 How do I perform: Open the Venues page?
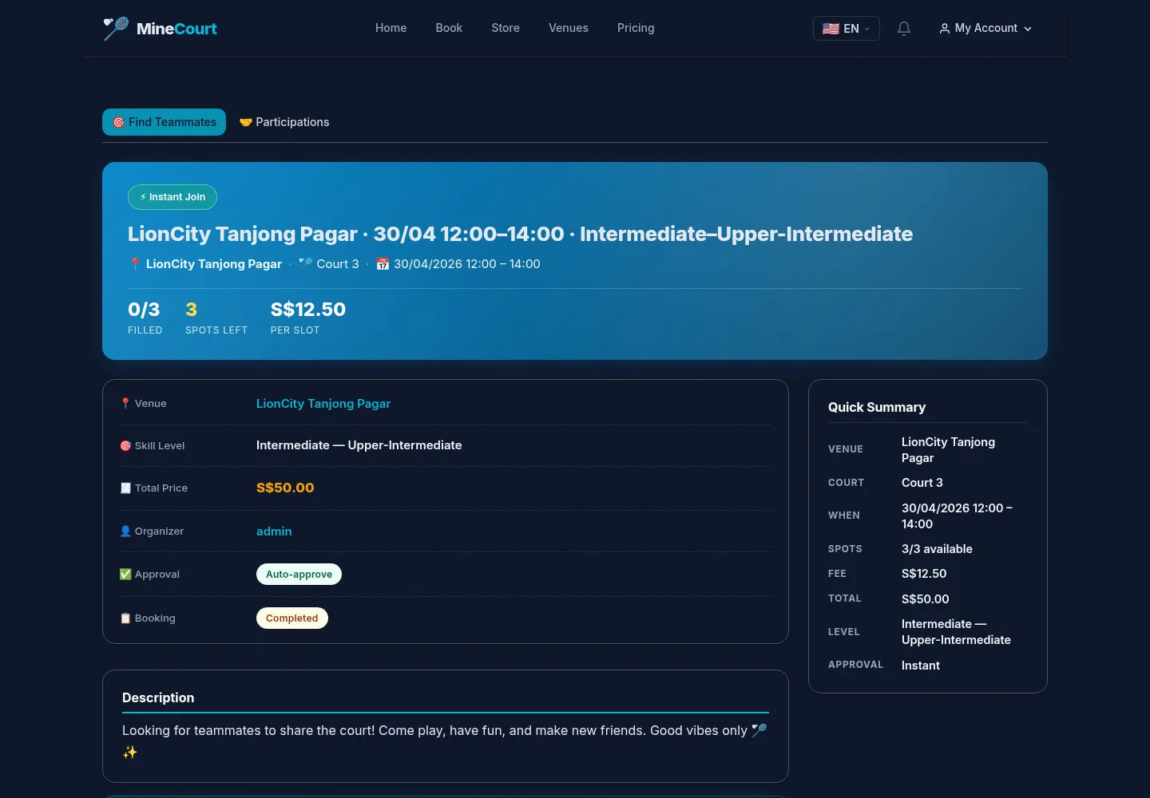pyautogui.click(x=569, y=28)
